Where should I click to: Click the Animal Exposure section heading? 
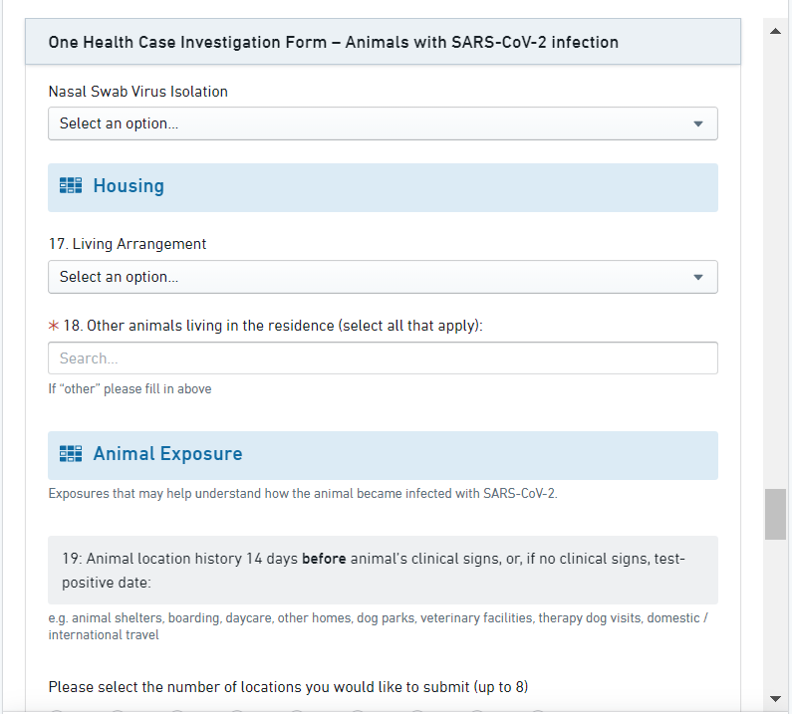pos(167,454)
